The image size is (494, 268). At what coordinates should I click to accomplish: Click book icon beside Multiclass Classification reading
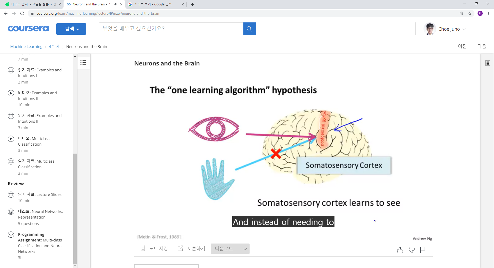[x=11, y=161]
